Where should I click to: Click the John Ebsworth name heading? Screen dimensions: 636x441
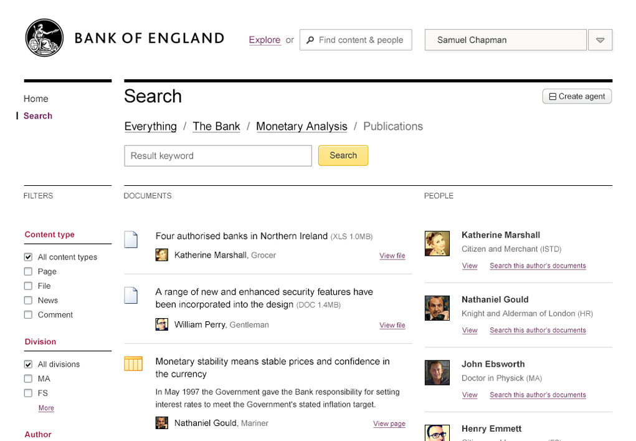pos(493,364)
